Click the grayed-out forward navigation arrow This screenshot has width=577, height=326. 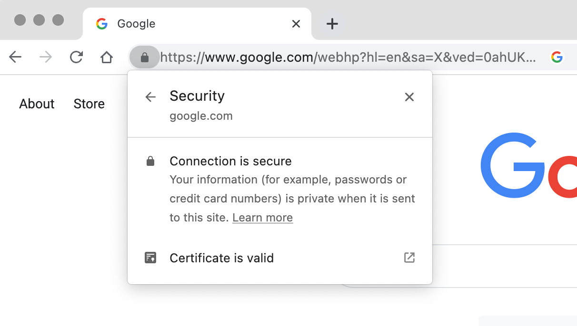pyautogui.click(x=46, y=57)
